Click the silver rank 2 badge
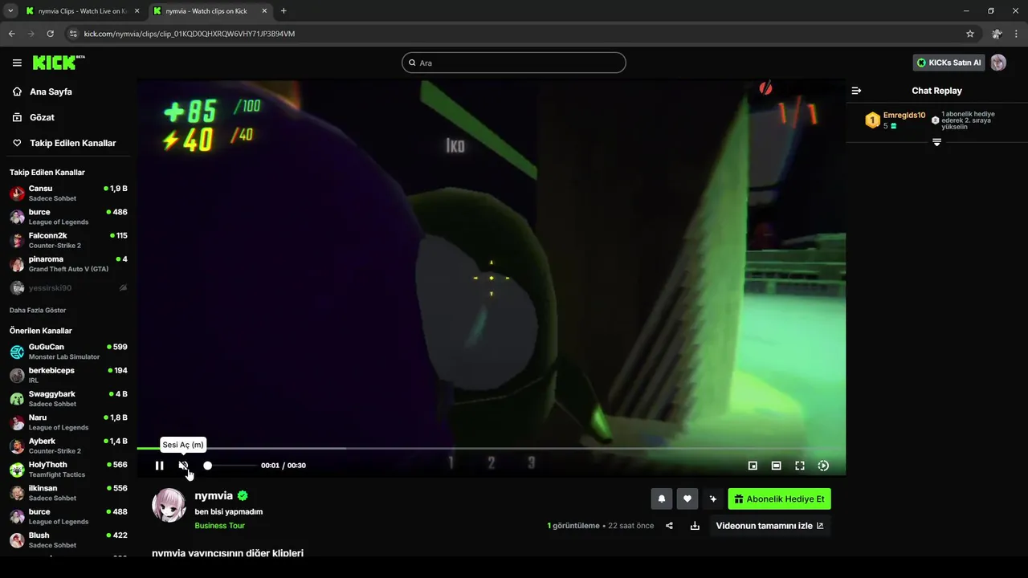This screenshot has width=1028, height=578. coord(935,120)
